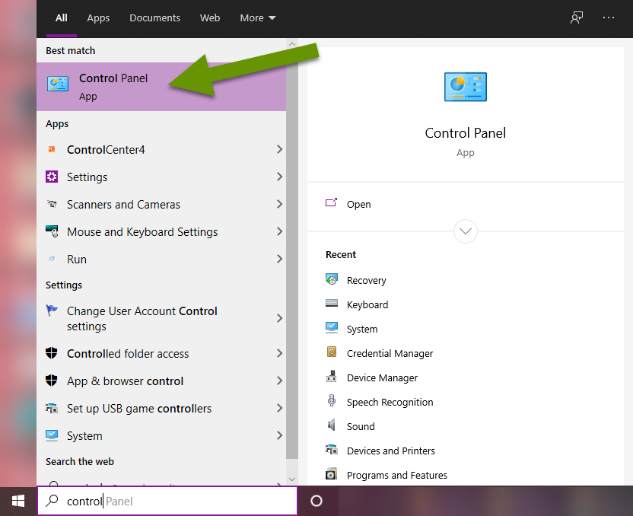Expand the System settings result arrow
This screenshot has height=516, width=633.
279,435
